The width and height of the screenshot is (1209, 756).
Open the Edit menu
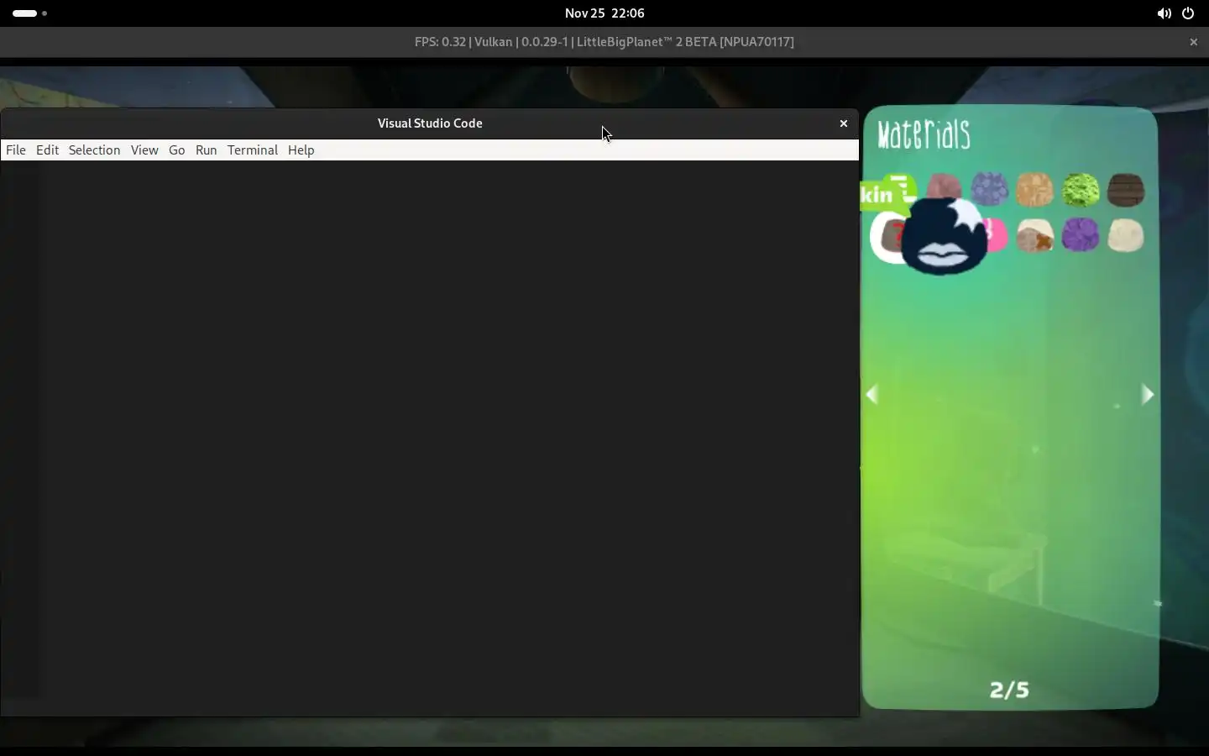pos(47,150)
